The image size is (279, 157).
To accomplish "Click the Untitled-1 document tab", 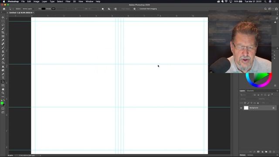I will [21, 13].
